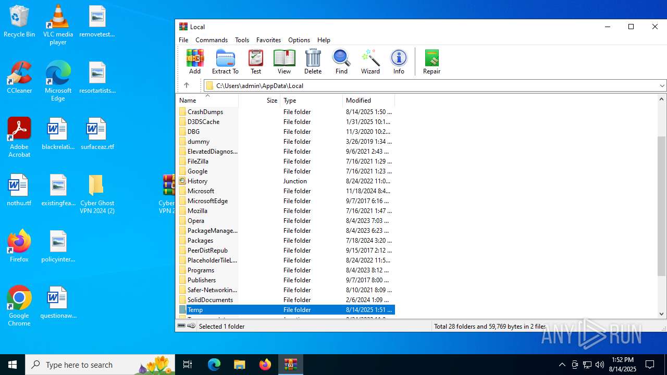Select the D3DSCache folder

pyautogui.click(x=286, y=122)
